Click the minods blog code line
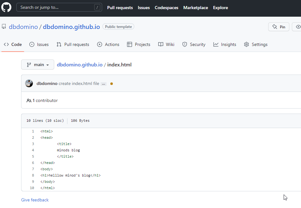301x208 pixels. 68,150
